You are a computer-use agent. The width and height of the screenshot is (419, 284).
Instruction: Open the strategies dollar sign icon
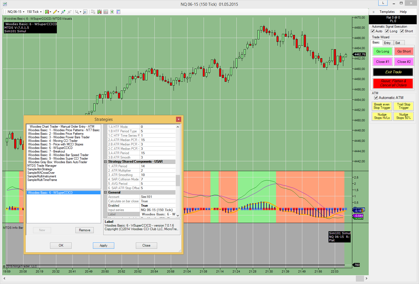[112, 12]
